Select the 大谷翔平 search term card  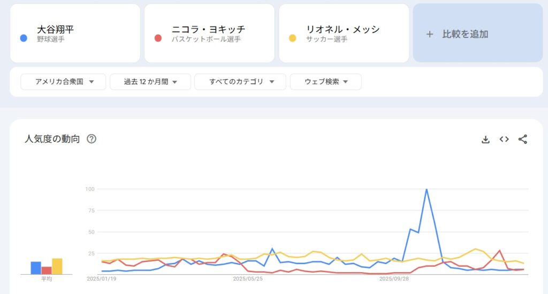75,33
